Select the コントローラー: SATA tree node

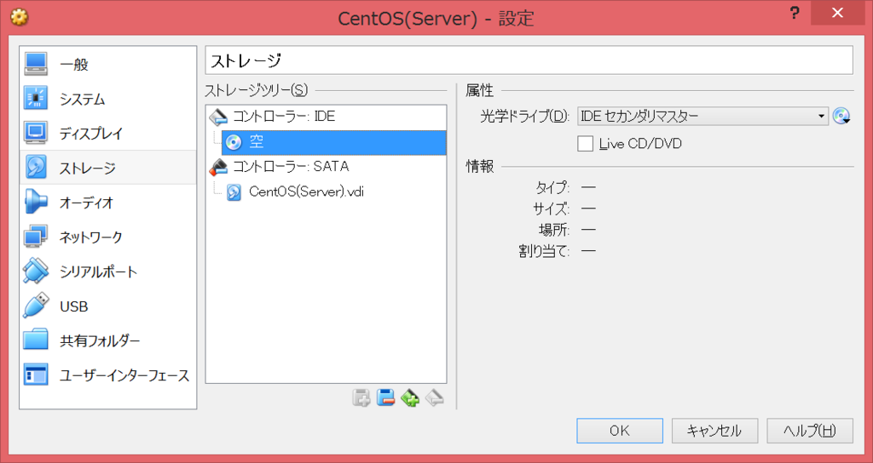326,166
